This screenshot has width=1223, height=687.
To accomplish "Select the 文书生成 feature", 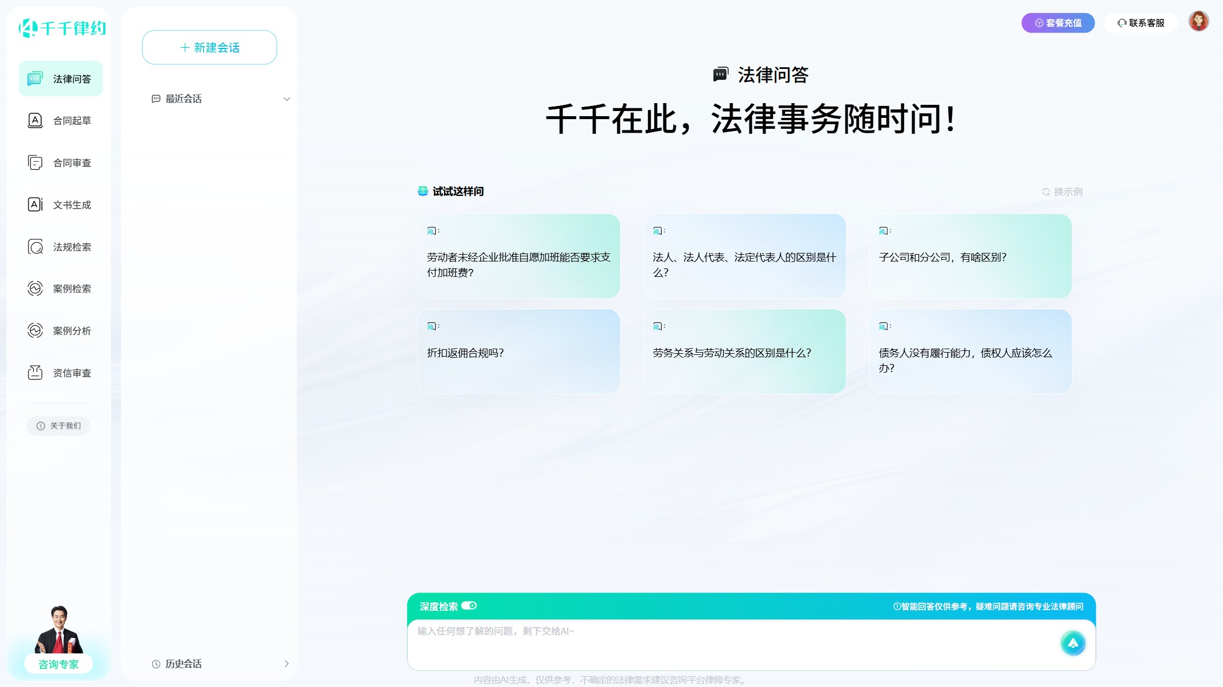I will (60, 205).
